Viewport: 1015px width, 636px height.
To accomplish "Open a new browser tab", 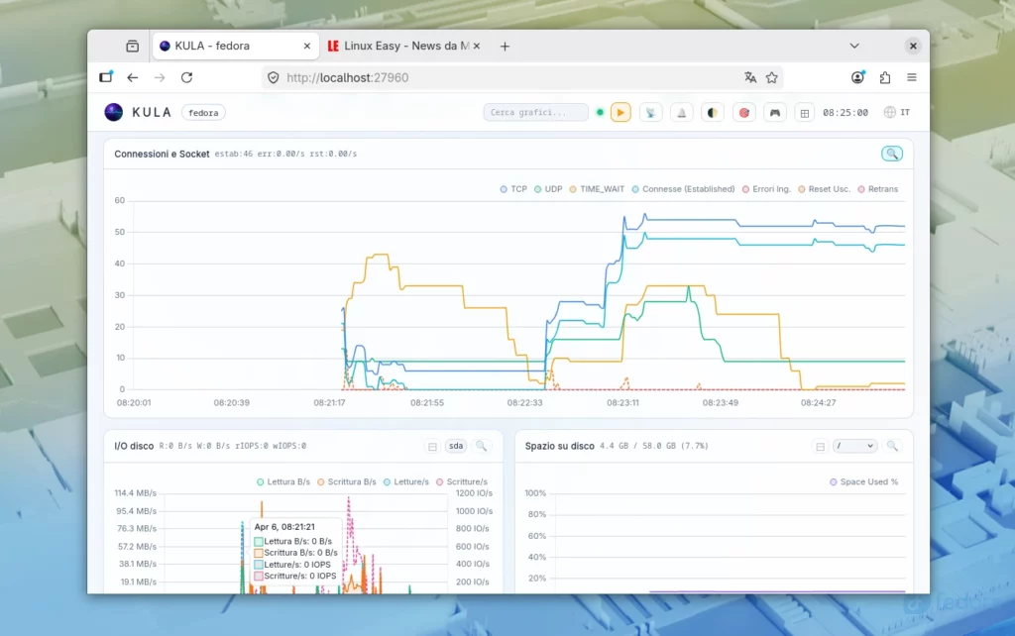I will 505,47.
